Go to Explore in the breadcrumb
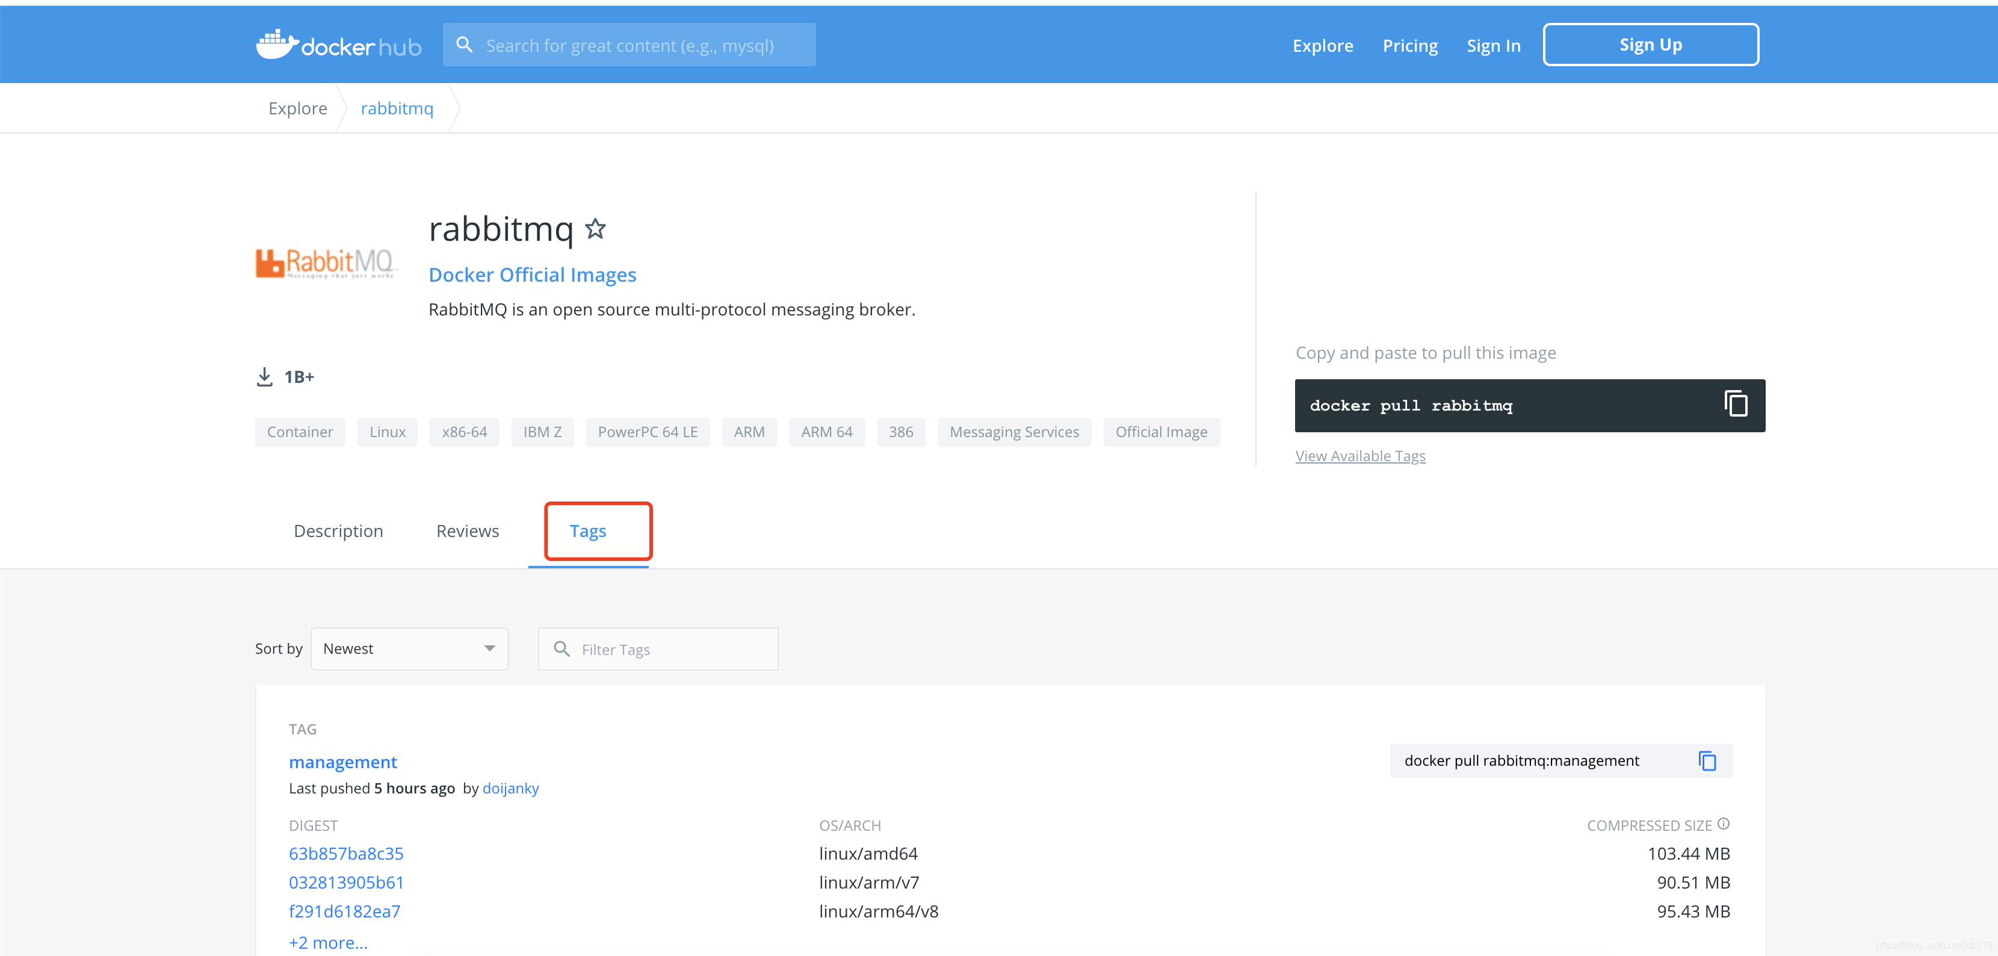Viewport: 1998px width, 956px height. point(298,108)
